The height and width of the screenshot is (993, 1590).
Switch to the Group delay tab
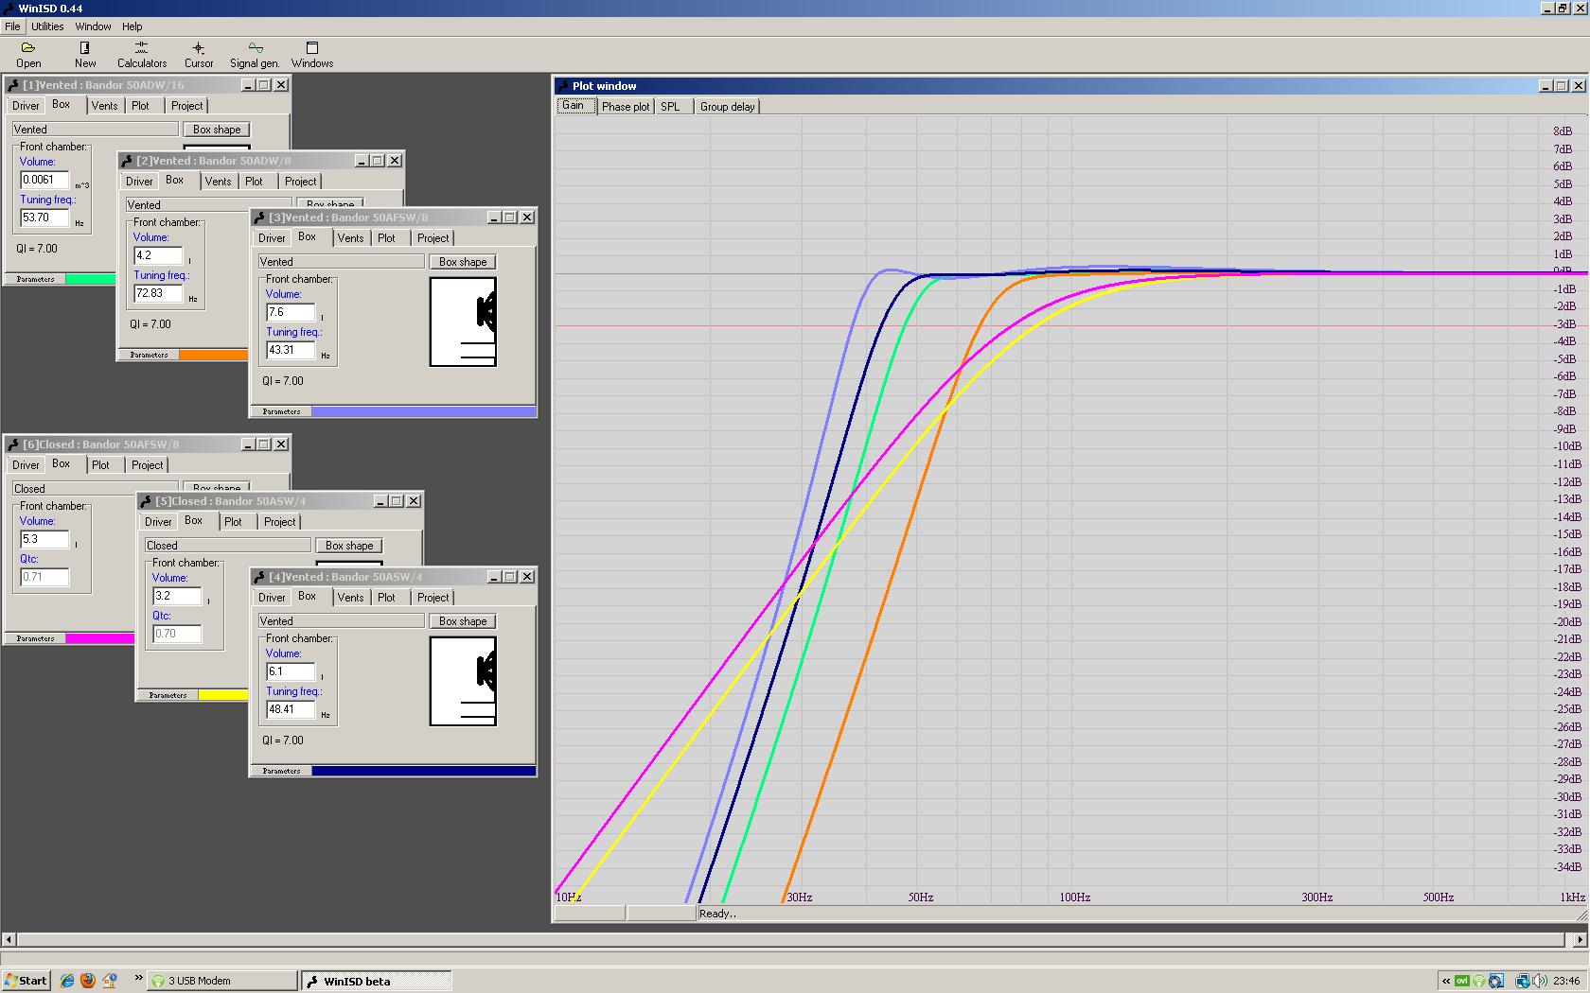click(x=727, y=107)
